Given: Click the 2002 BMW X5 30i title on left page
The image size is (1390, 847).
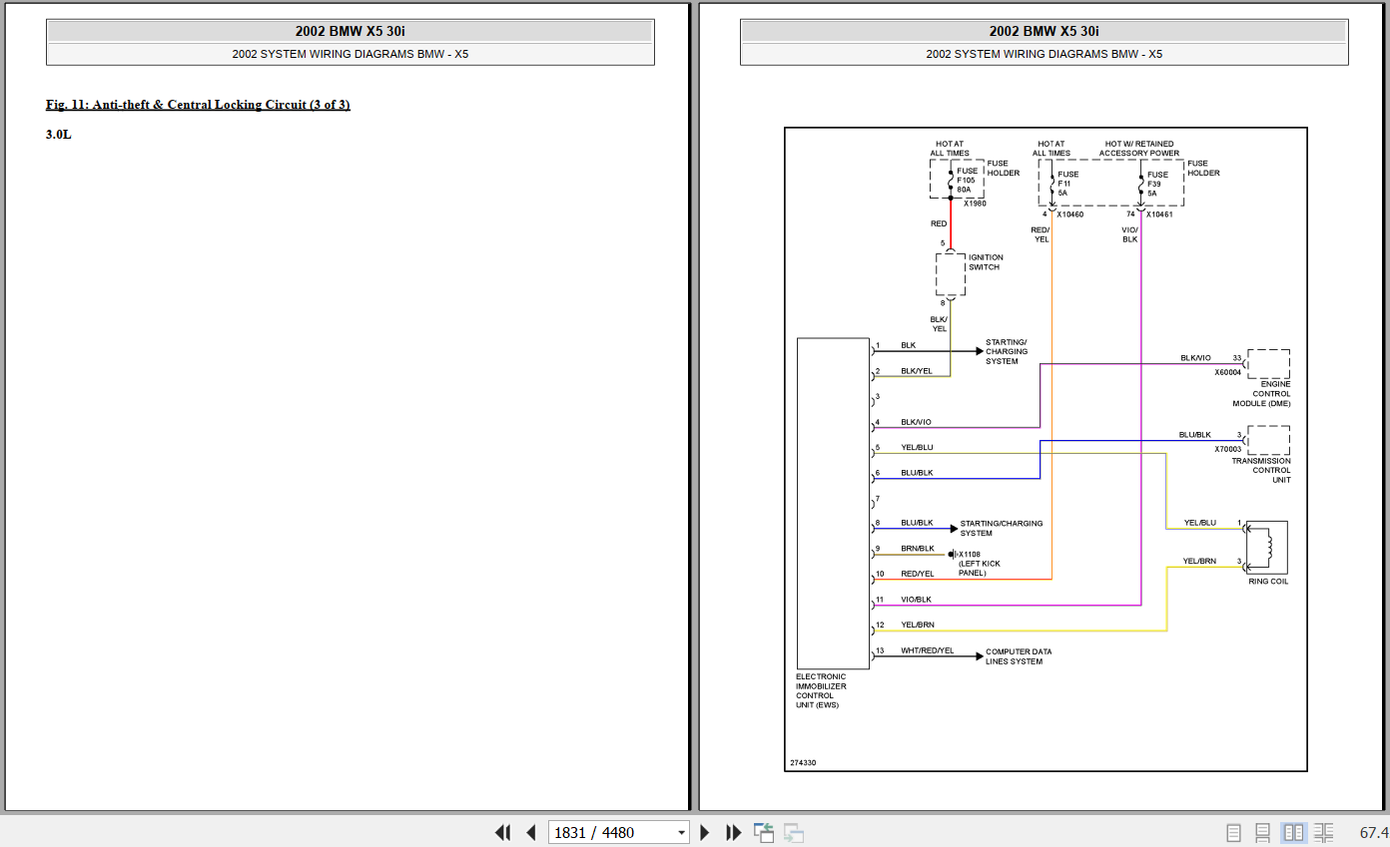Looking at the screenshot, I should pos(350,31).
